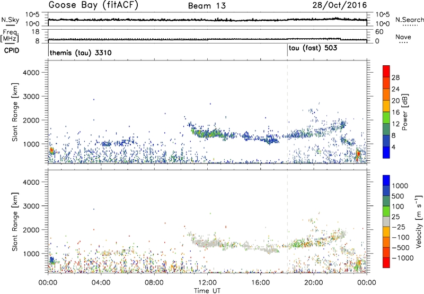Click the '04:00' time tick label
Viewport: 424px width, 294px height.
[x=101, y=283]
